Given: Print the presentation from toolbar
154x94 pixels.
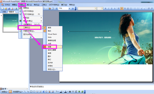Looking at the screenshot, I should pyautogui.click(x=16, y=9).
